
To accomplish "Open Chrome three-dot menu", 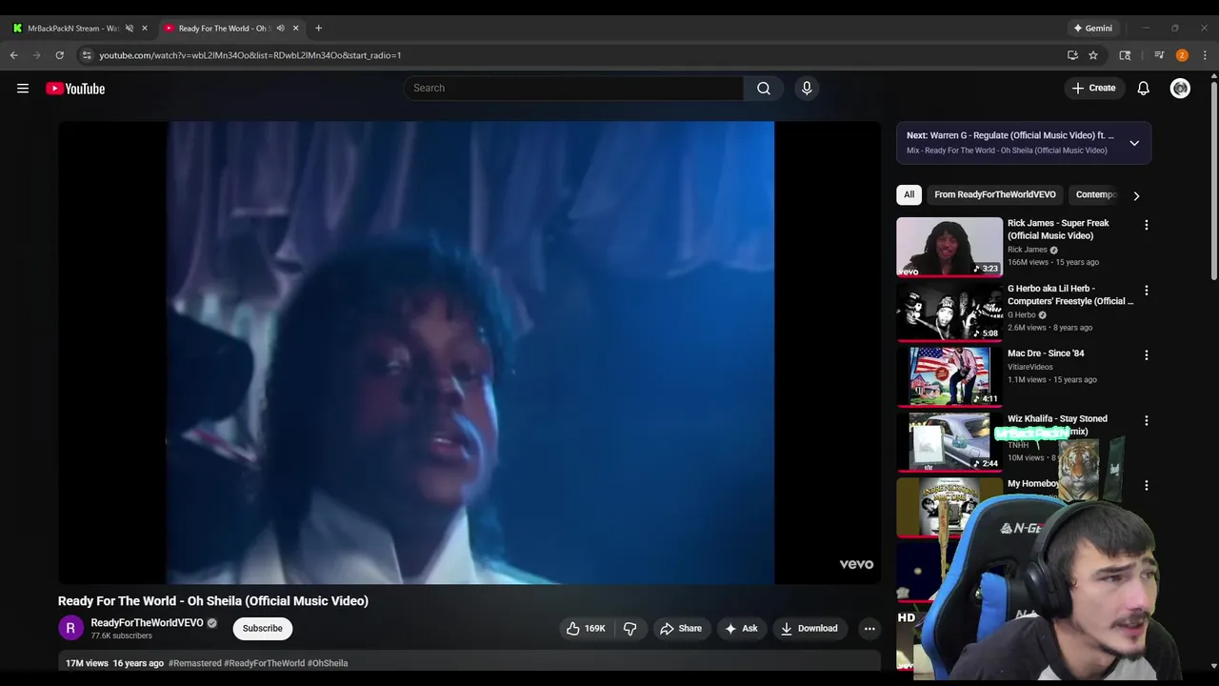I will pos(1205,55).
